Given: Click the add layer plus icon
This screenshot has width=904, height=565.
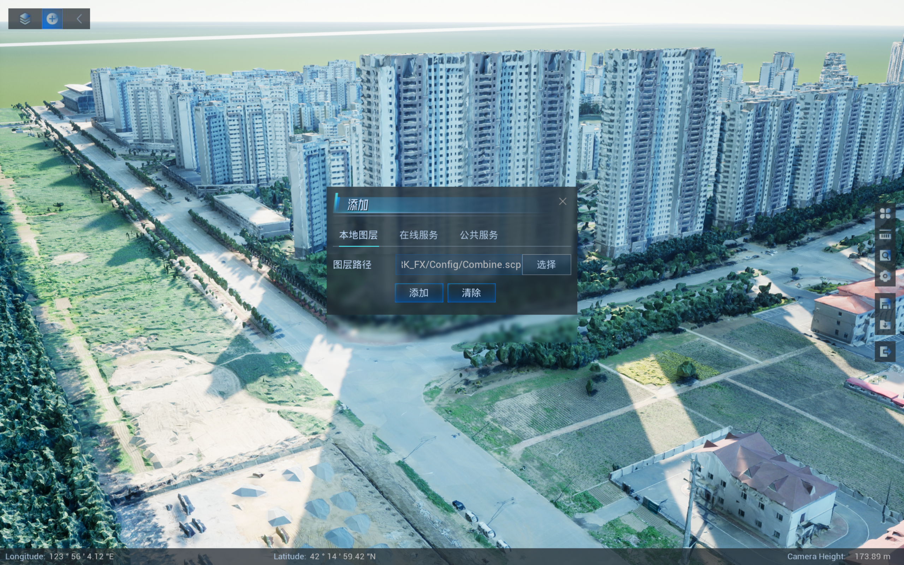Looking at the screenshot, I should tap(52, 19).
